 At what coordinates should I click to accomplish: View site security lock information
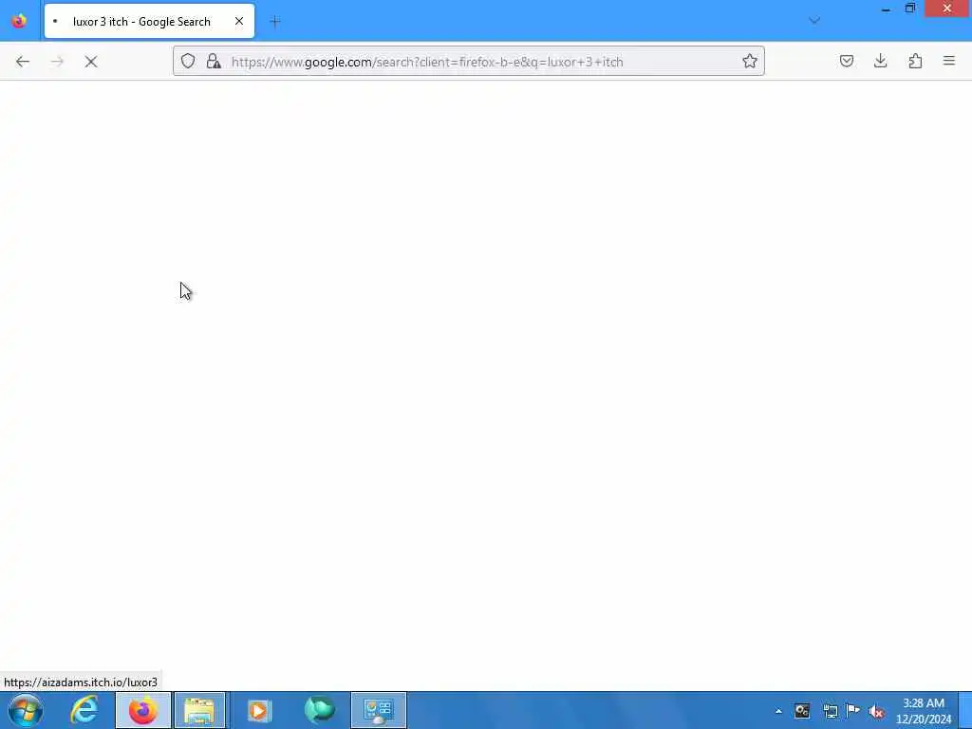tap(214, 62)
